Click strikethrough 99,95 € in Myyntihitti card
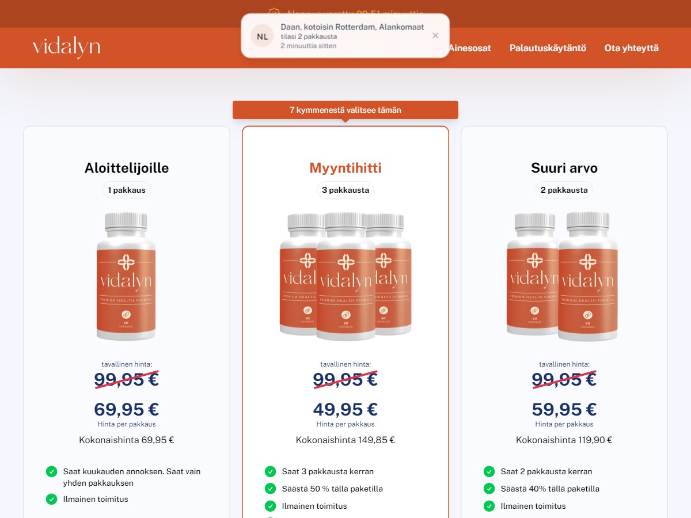The height and width of the screenshot is (518, 691). (345, 379)
